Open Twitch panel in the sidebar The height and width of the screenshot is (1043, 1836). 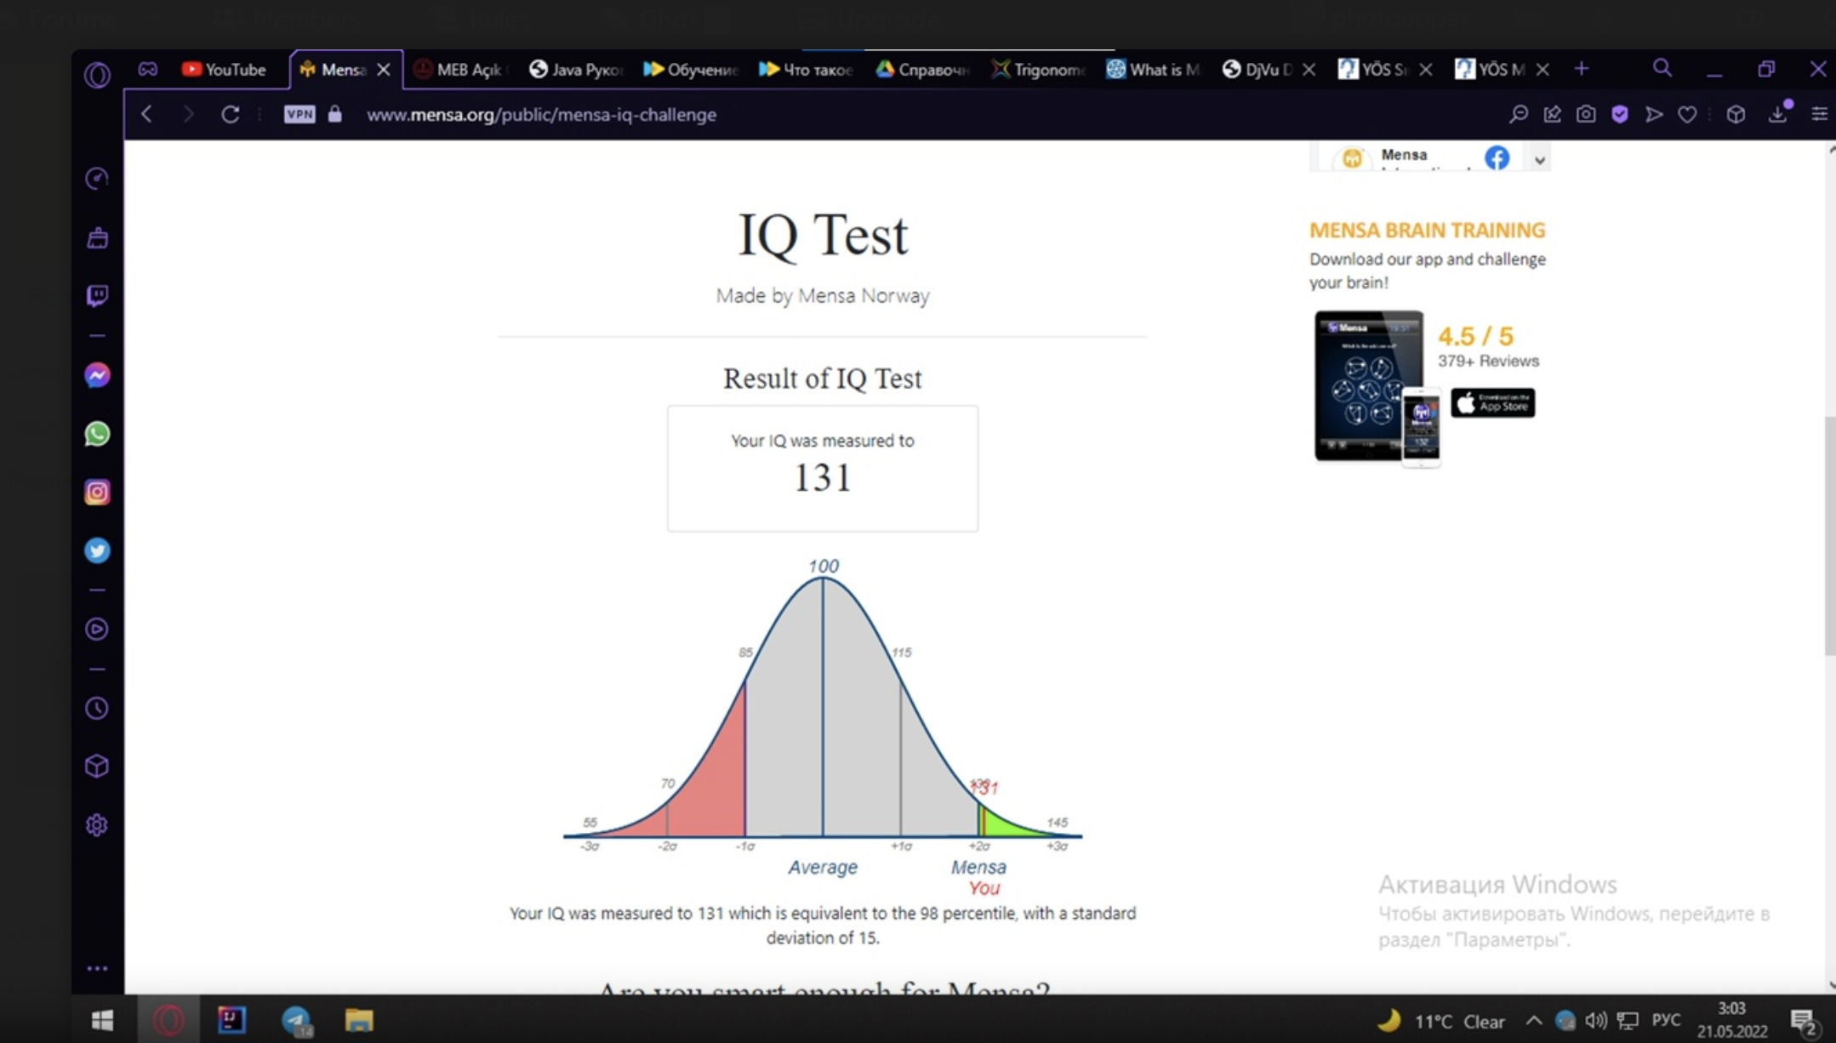tap(97, 295)
